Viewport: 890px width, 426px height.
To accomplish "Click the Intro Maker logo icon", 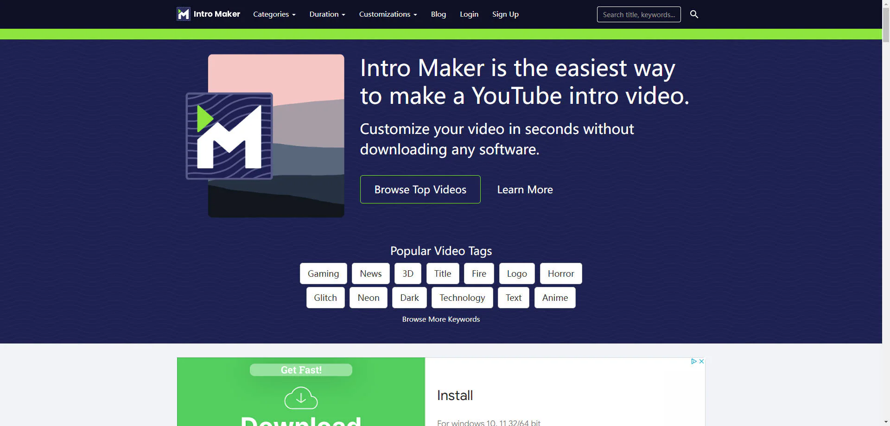I will pyautogui.click(x=184, y=14).
